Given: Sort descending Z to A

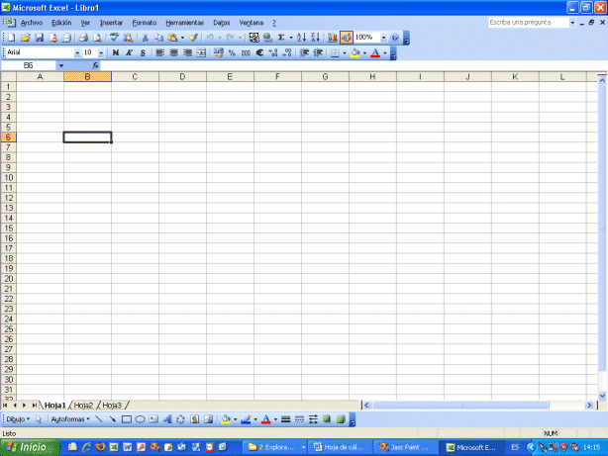Looking at the screenshot, I should [315, 38].
